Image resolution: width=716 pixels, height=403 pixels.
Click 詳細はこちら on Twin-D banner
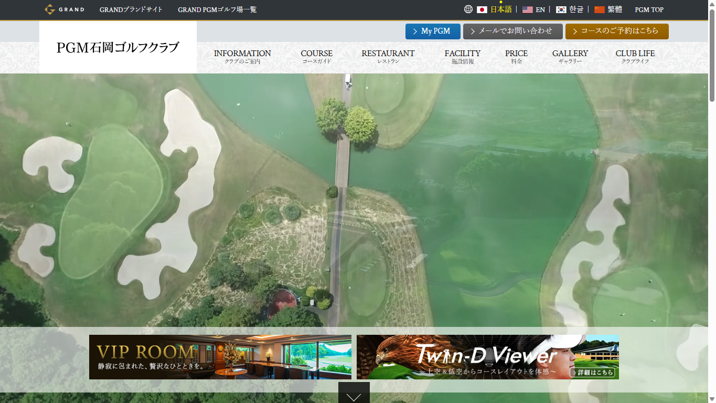[593, 372]
